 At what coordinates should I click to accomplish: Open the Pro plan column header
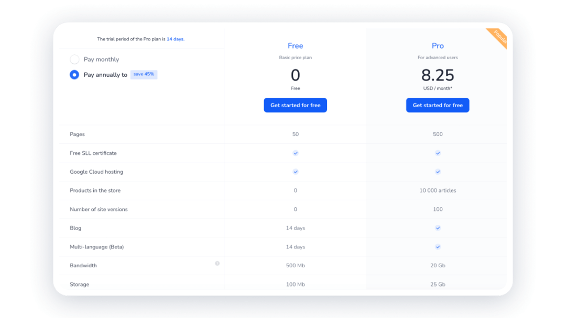click(x=438, y=46)
